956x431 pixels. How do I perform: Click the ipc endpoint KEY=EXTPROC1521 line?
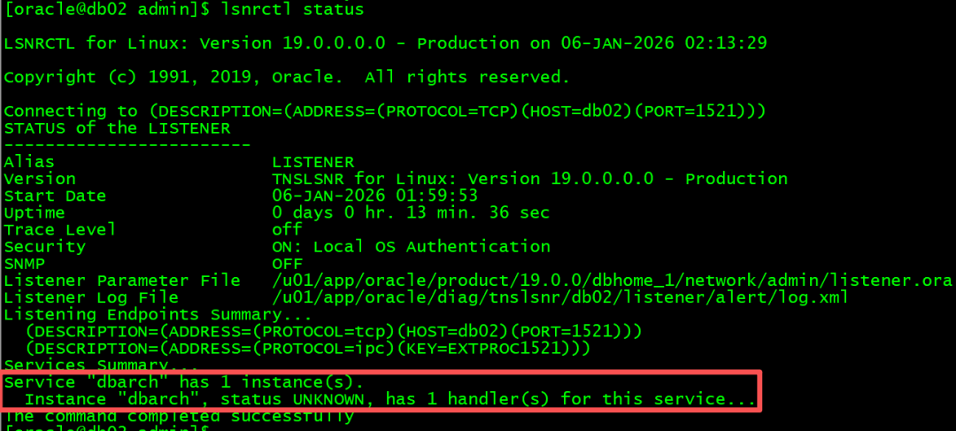click(x=308, y=349)
